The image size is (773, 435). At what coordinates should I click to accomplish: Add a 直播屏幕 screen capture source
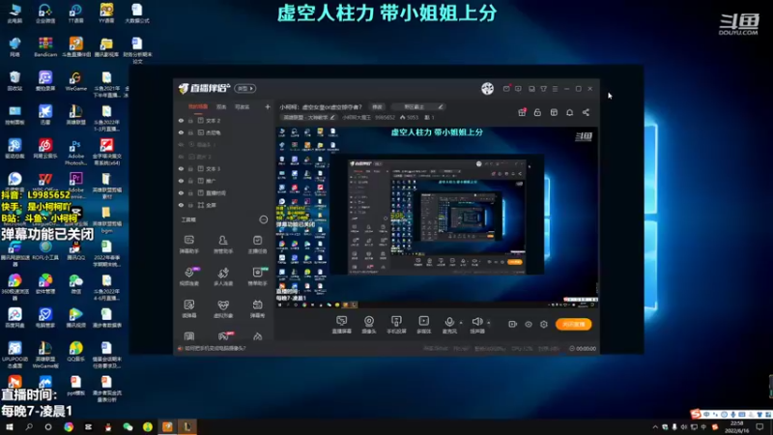coord(342,325)
